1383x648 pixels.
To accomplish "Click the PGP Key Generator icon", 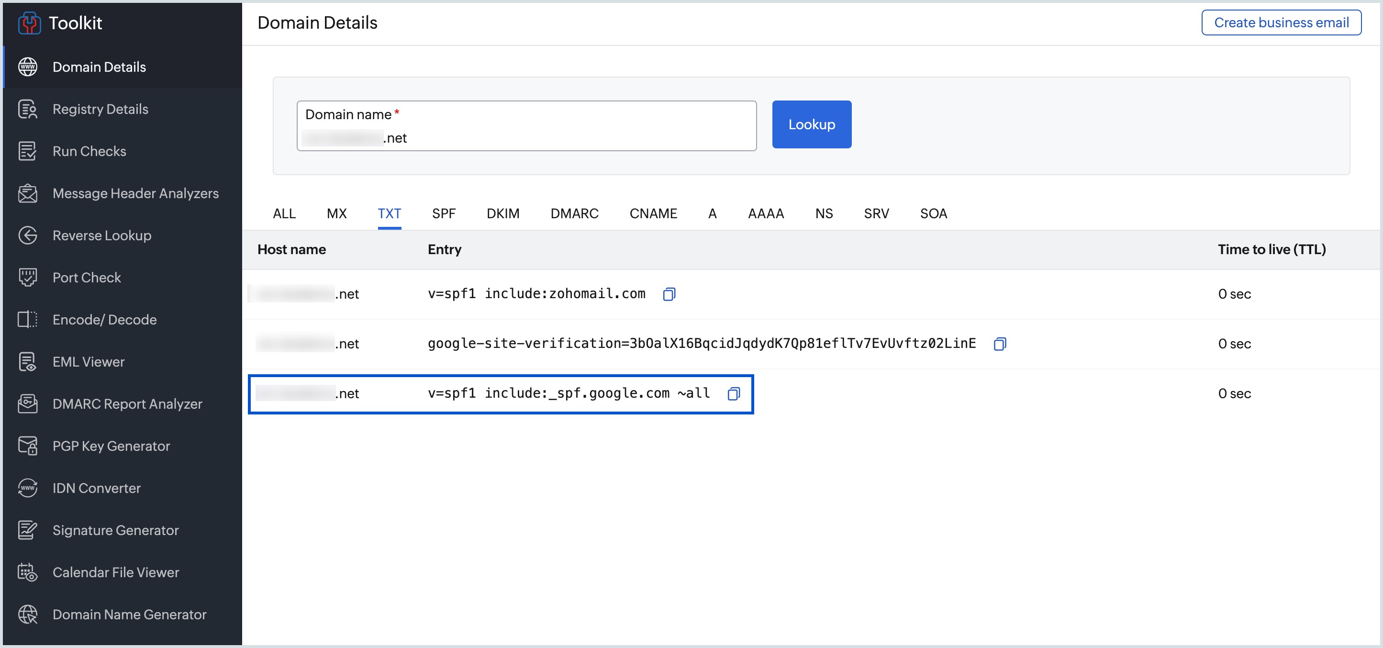I will tap(27, 446).
